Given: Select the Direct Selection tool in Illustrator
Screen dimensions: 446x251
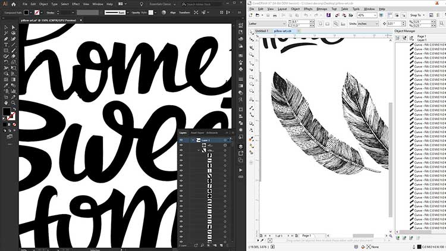Looking at the screenshot, I should (13, 27).
